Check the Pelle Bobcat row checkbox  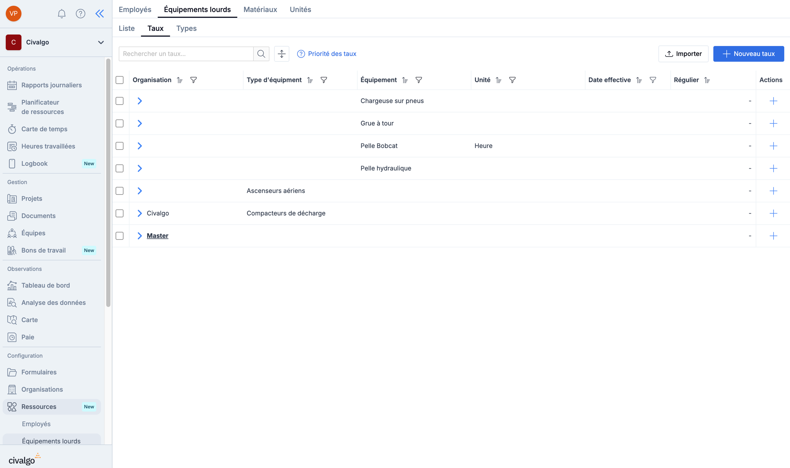[x=120, y=146]
